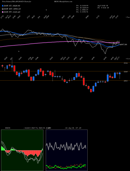Click the 4553 lows value

coord(105,58)
